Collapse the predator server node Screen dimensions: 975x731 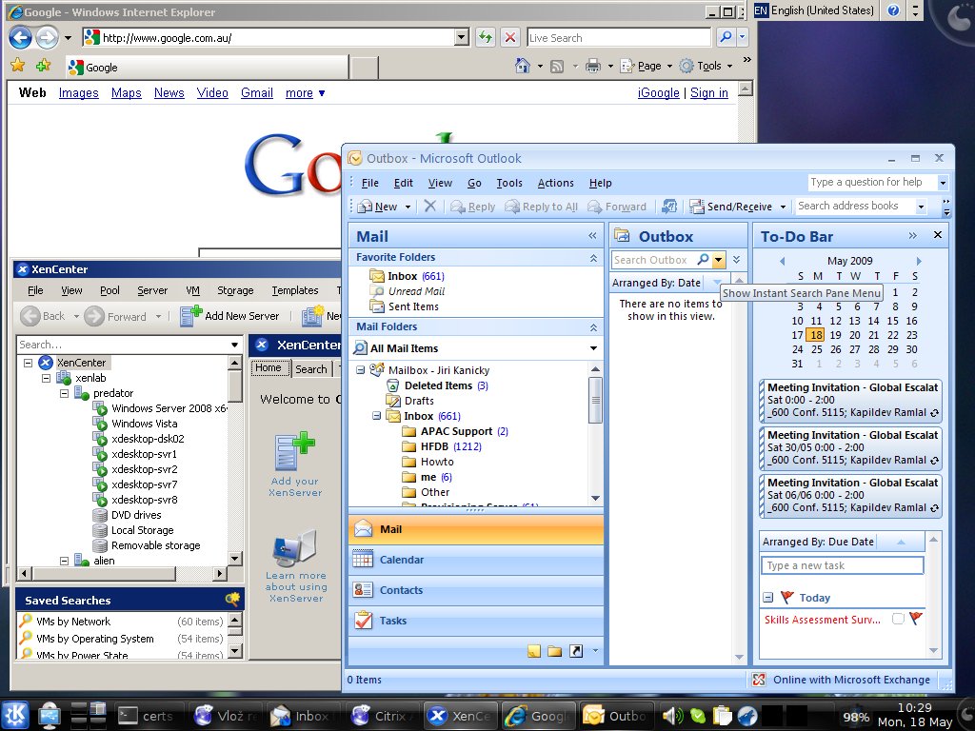tap(64, 393)
